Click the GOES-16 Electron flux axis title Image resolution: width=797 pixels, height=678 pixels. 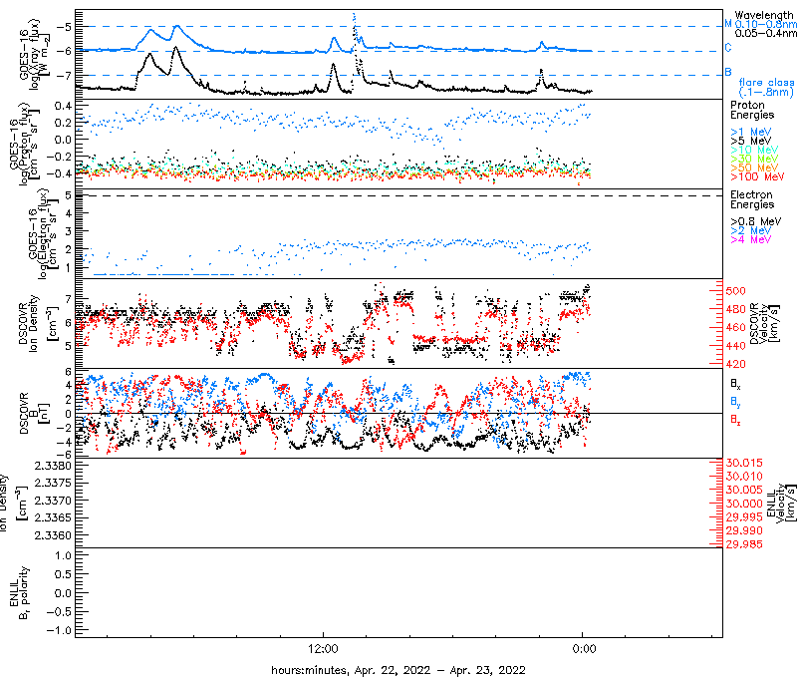[43, 234]
